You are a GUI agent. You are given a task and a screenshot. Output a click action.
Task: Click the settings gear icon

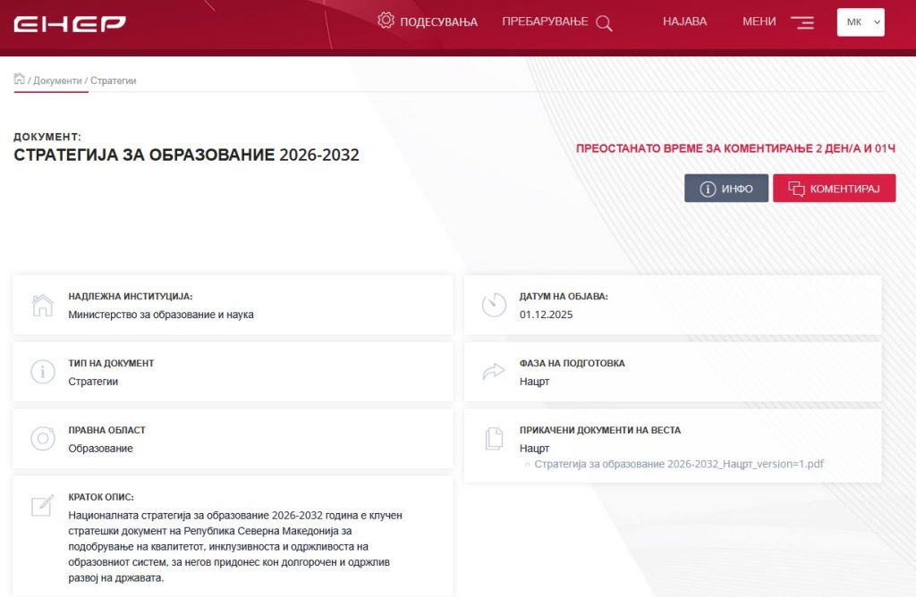386,21
